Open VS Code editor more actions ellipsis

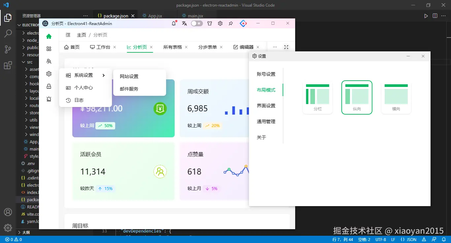pos(444,16)
